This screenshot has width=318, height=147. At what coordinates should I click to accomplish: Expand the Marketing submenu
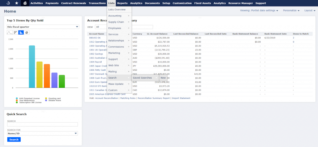pos(119,53)
